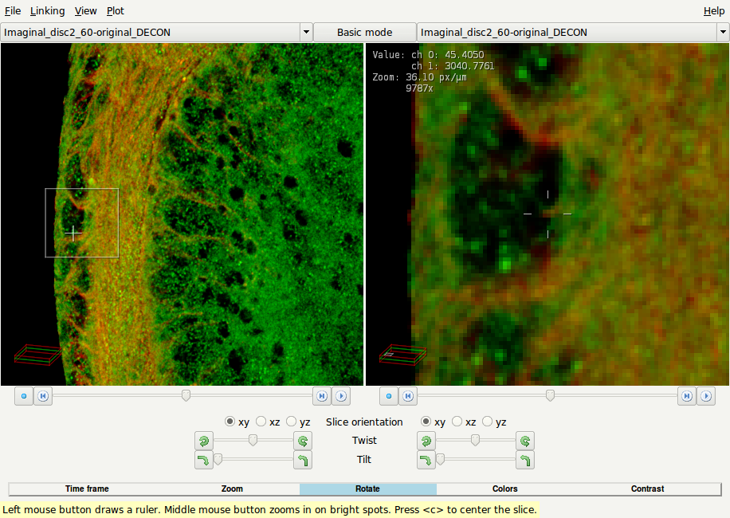
Task: Select xz slice orientation for left viewer
Action: (268, 422)
